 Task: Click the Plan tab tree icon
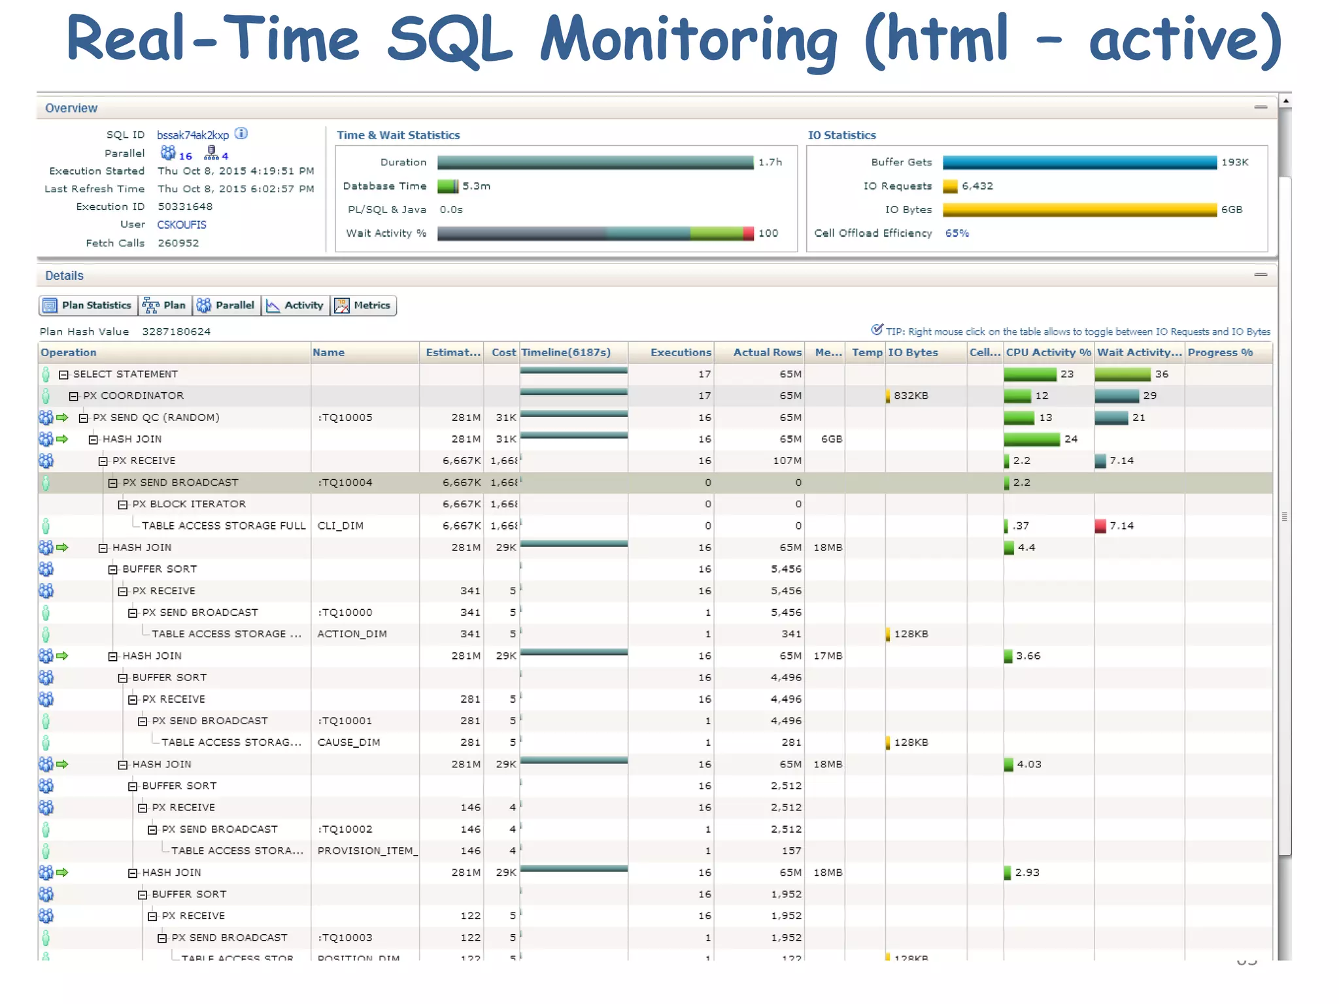click(x=151, y=305)
